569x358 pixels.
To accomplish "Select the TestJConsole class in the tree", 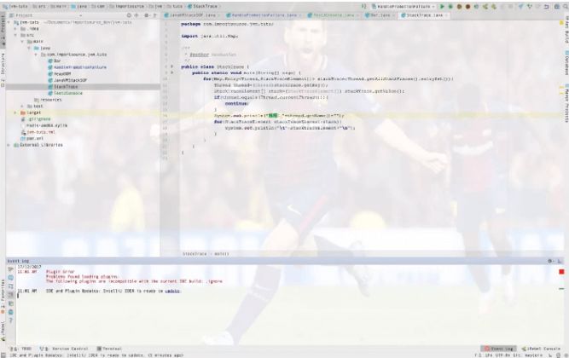I will (x=66, y=93).
